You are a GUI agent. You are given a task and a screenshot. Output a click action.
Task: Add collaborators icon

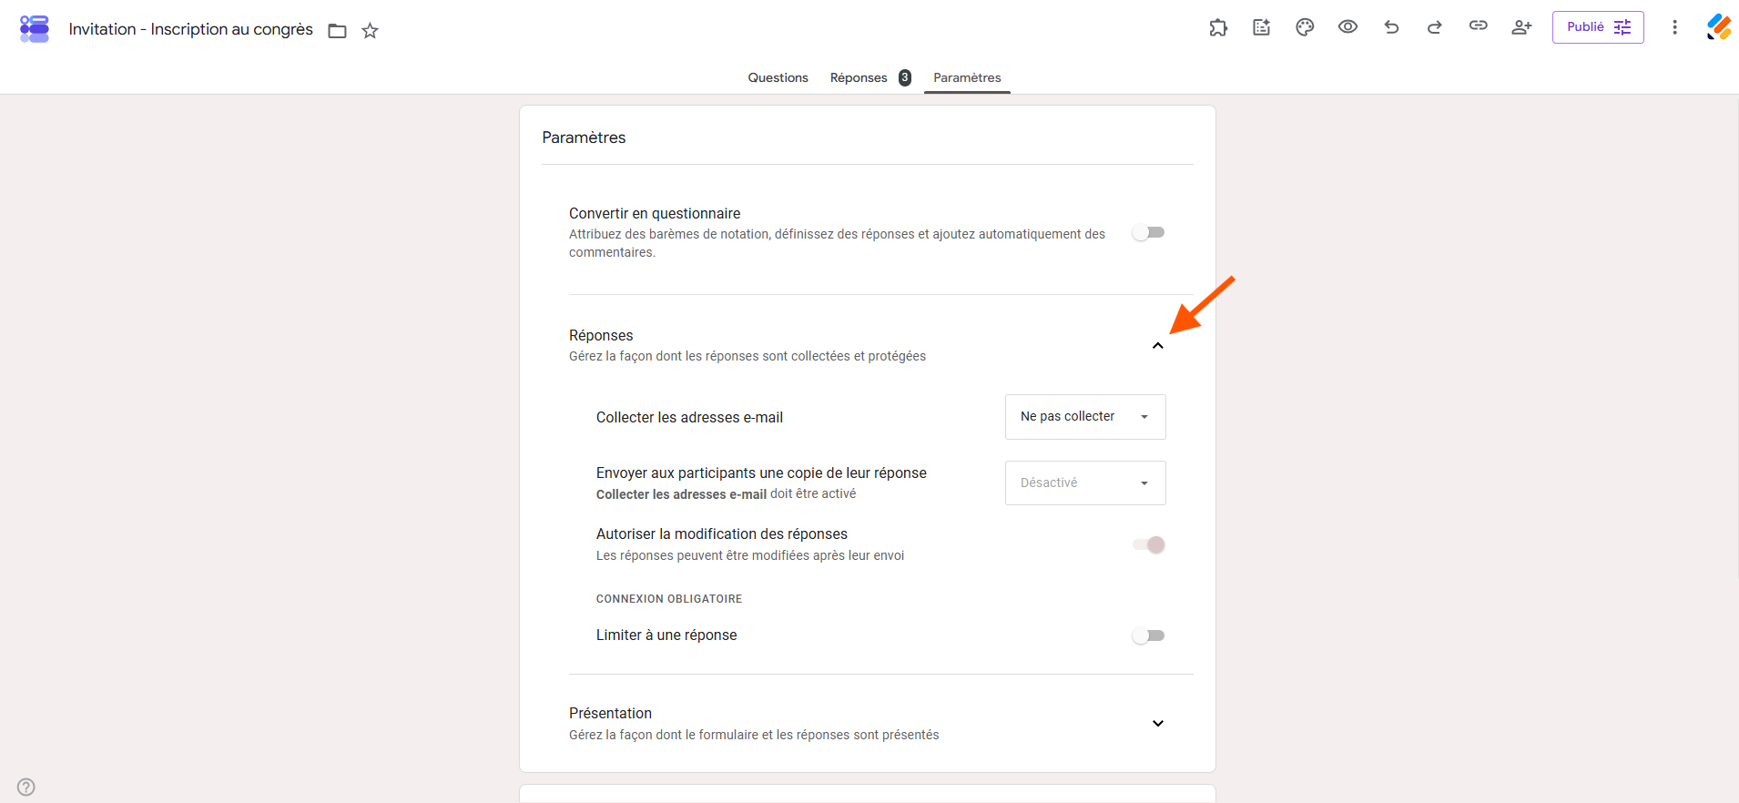[x=1521, y=27]
